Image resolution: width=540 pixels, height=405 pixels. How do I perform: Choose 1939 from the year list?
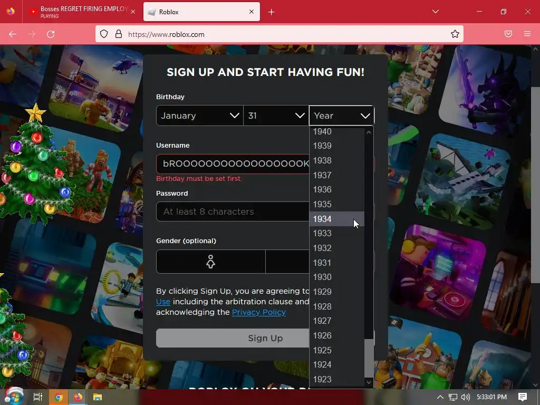tap(337, 146)
